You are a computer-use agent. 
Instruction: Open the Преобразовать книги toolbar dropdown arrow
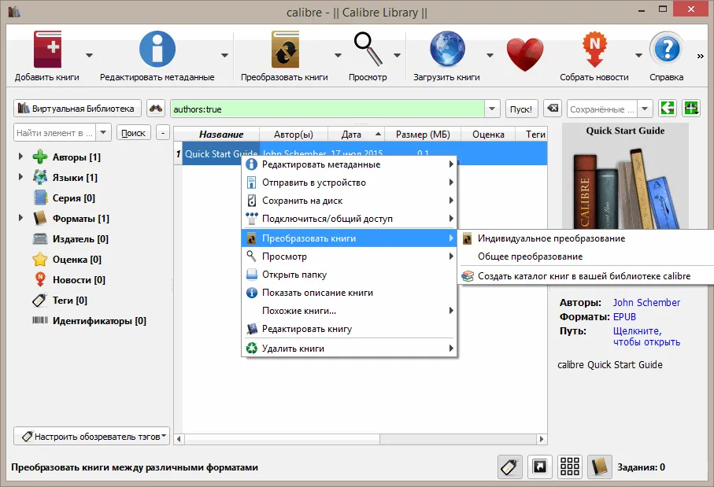[x=338, y=56]
